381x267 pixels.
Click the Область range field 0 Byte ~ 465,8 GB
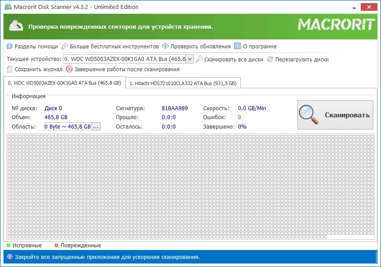(68, 126)
